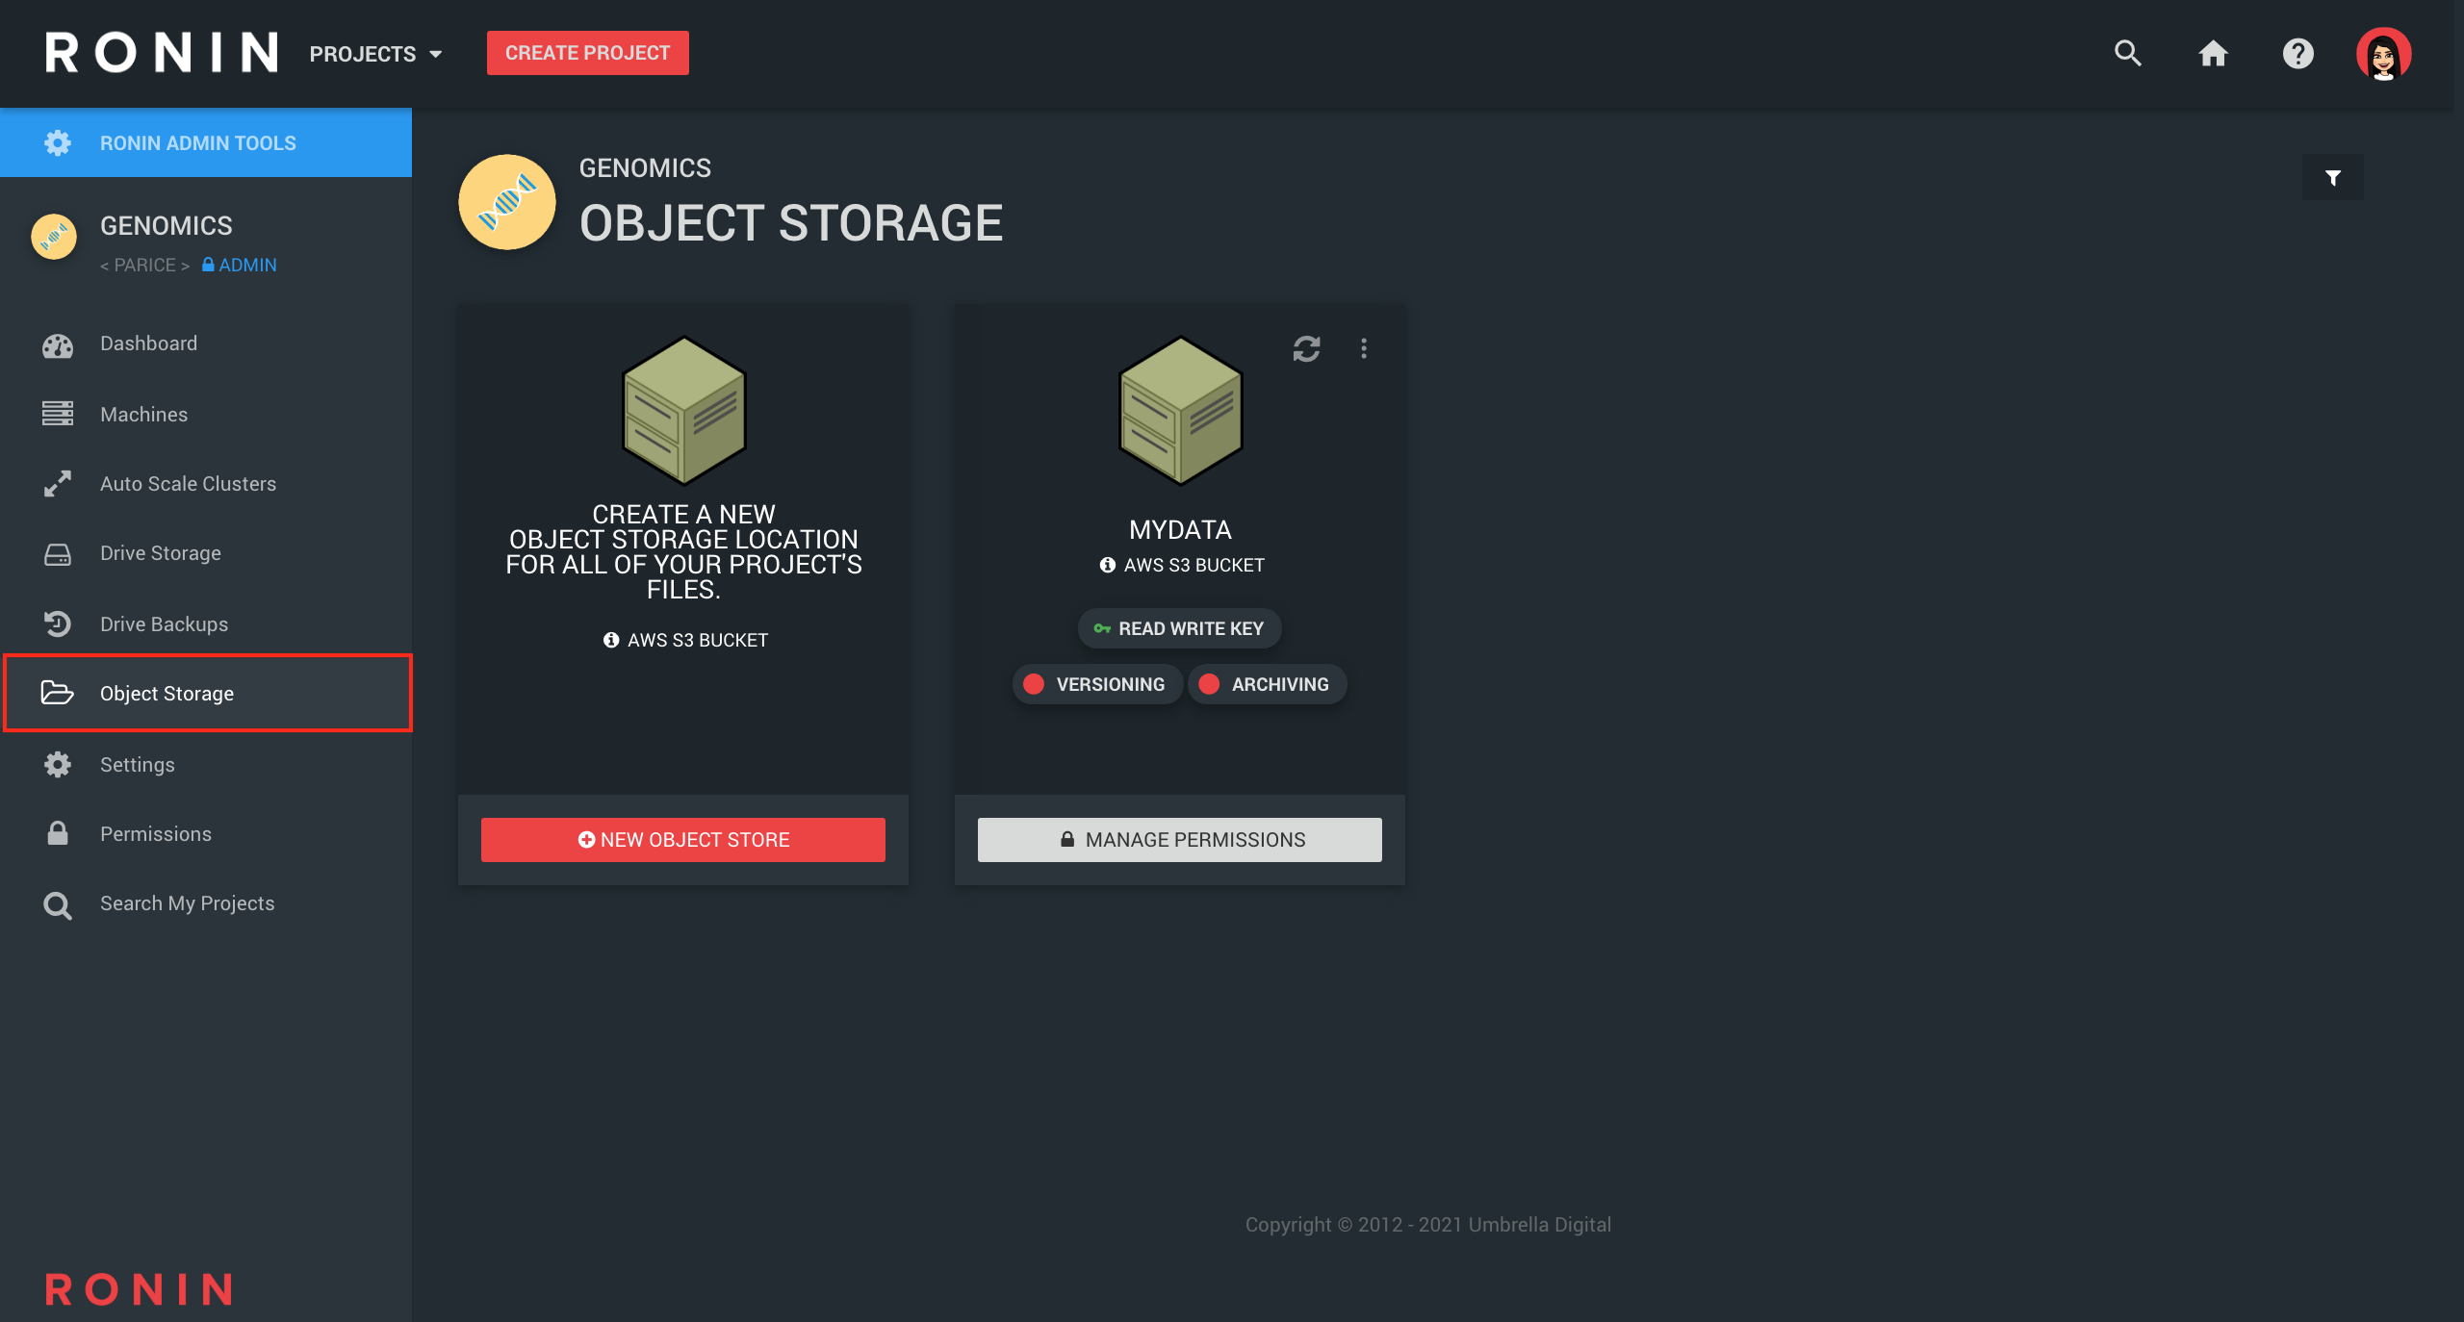Click Manage Permissions button for MYDATA
The image size is (2464, 1322).
click(x=1179, y=840)
